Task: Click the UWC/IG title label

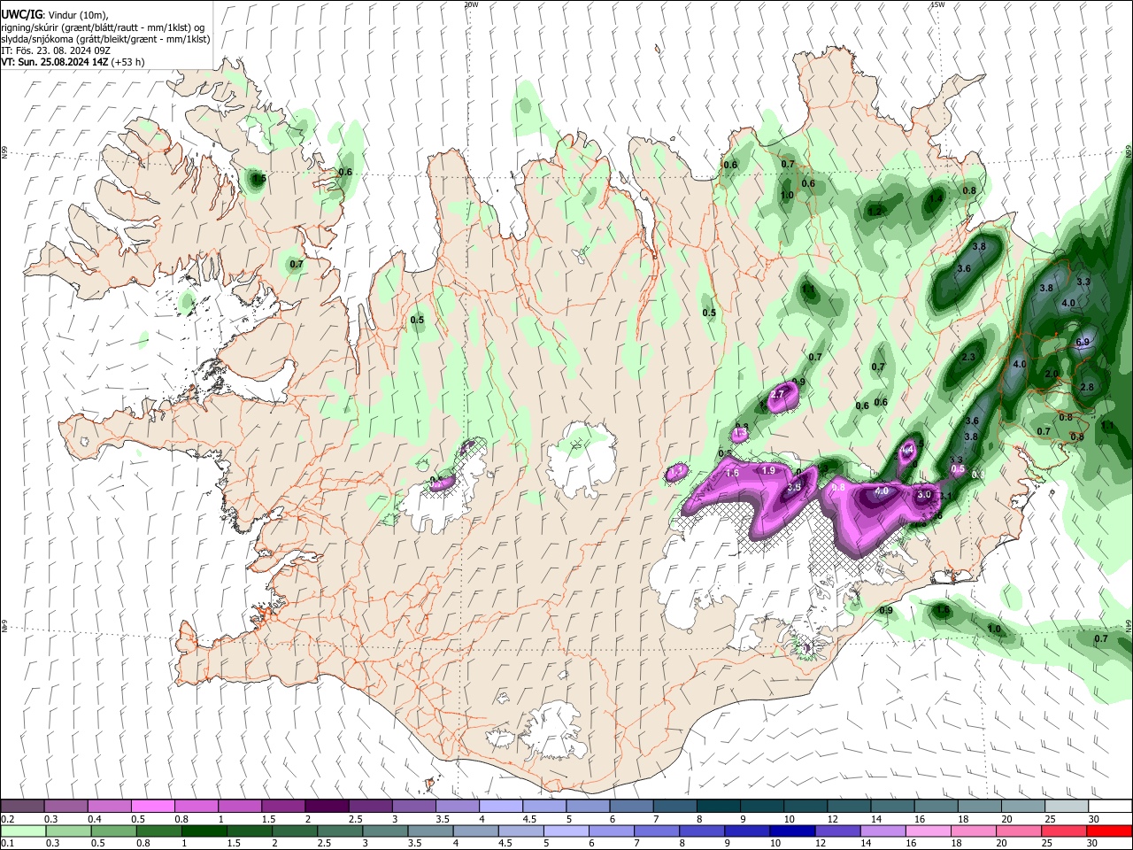Action: (20, 14)
